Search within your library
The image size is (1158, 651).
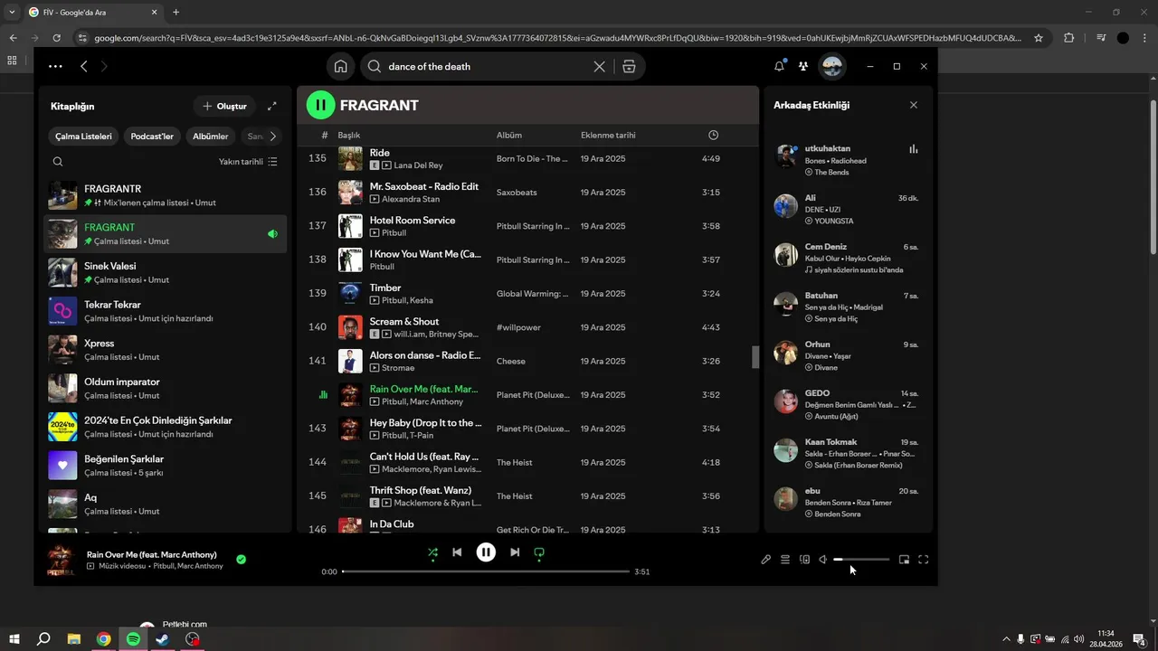point(58,162)
